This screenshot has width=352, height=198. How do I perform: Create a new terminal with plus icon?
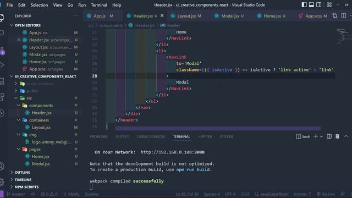[x=315, y=136]
